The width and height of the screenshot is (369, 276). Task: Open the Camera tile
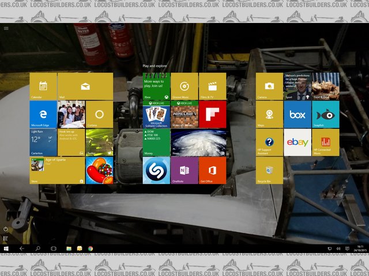click(269, 86)
